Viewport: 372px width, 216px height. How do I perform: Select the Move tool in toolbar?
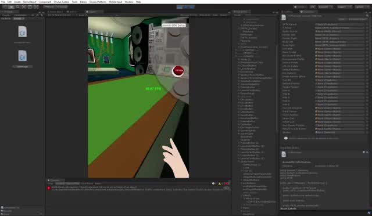pos(11,7)
